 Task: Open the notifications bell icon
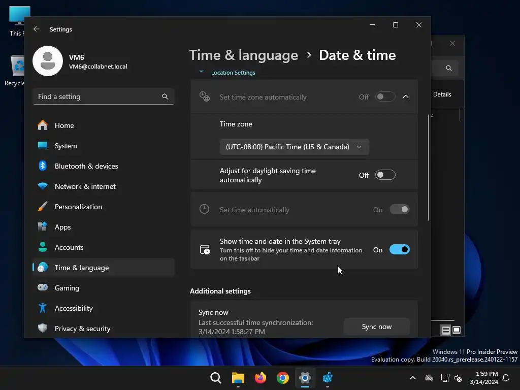(x=506, y=378)
